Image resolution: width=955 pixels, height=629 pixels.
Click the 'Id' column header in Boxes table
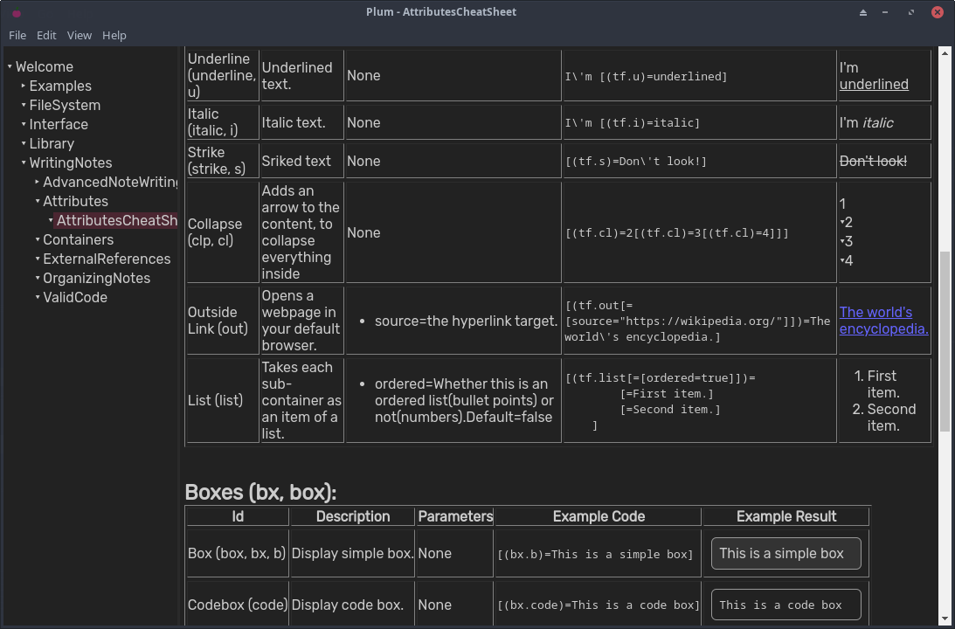(x=238, y=516)
